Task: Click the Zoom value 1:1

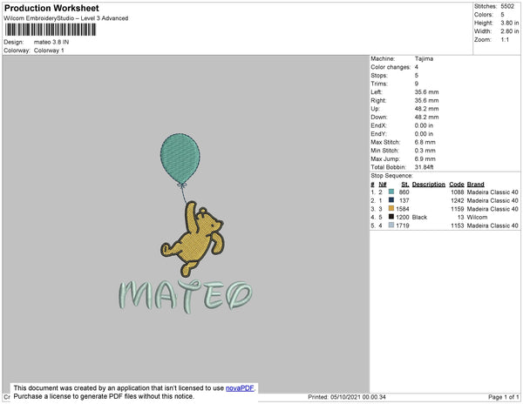Action: 505,40
